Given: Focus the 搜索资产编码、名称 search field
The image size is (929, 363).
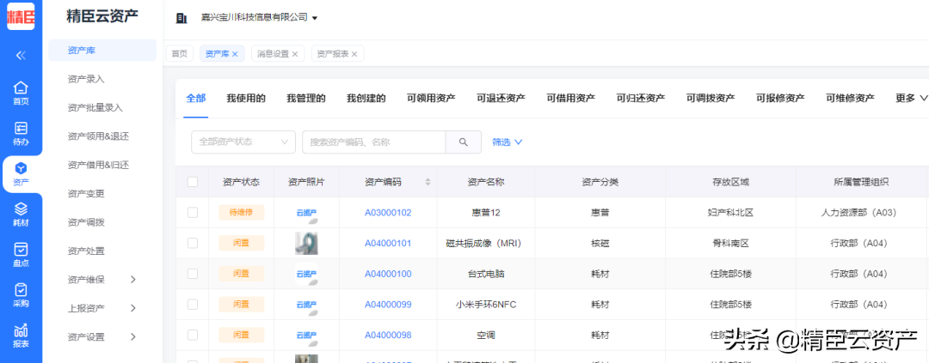Looking at the screenshot, I should coord(373,142).
